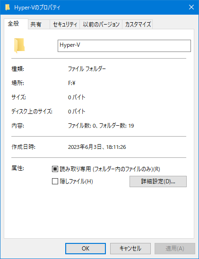This screenshot has width=199, height=259.
Task: Close the Hyper-V properties dialog
Action: 191,7
